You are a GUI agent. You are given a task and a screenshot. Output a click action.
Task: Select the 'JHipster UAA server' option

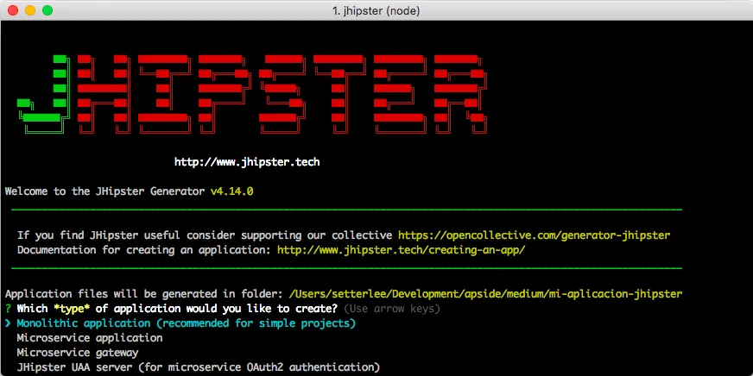pyautogui.click(x=199, y=368)
